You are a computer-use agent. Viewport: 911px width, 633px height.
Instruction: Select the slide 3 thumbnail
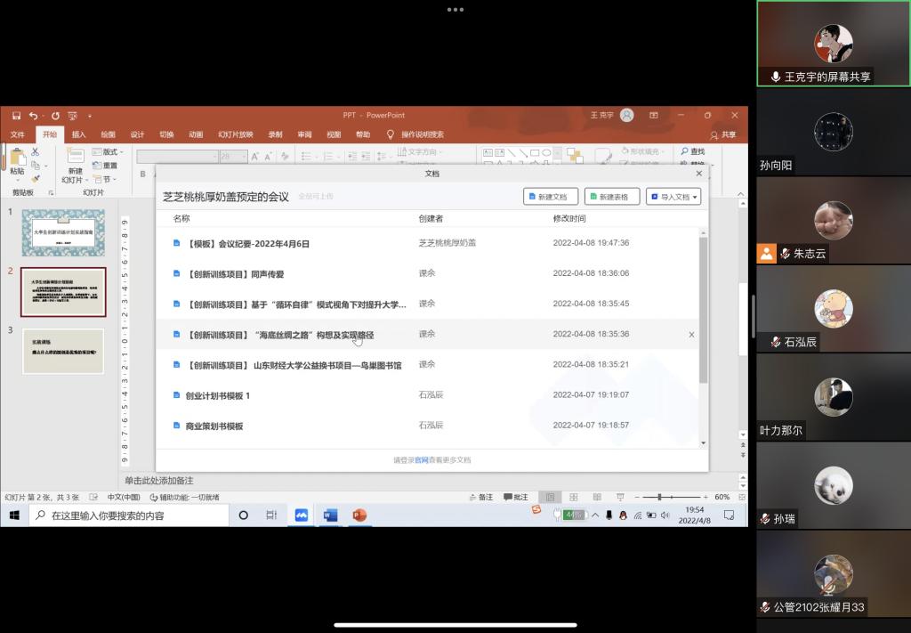pos(63,352)
